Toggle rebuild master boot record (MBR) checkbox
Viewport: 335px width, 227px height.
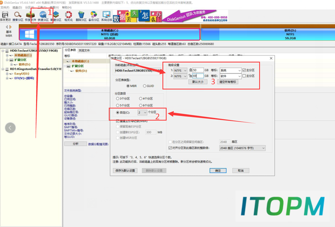point(117,121)
